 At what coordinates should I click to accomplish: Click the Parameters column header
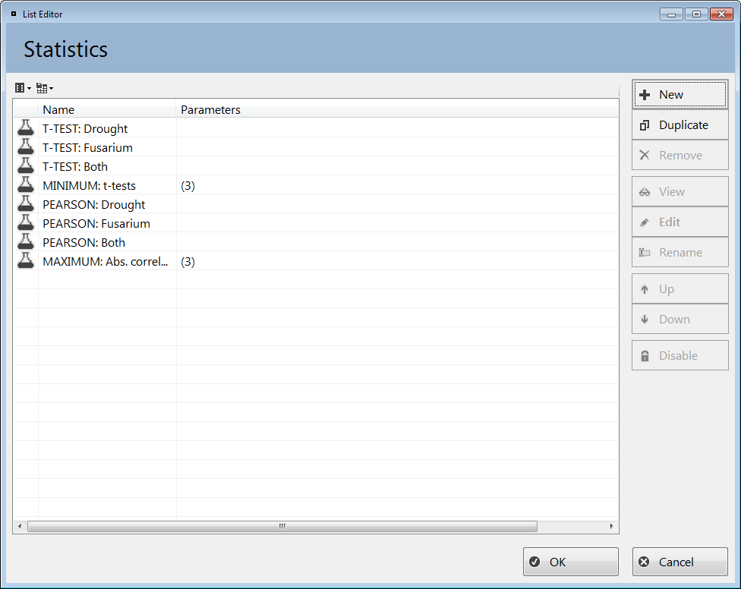(397, 109)
